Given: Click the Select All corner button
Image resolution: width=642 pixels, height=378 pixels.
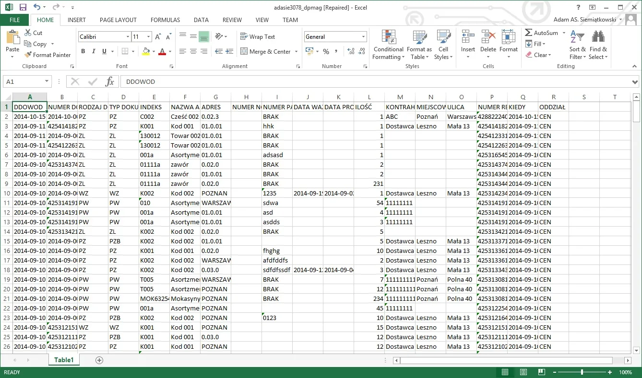Looking at the screenshot, I should 6,97.
